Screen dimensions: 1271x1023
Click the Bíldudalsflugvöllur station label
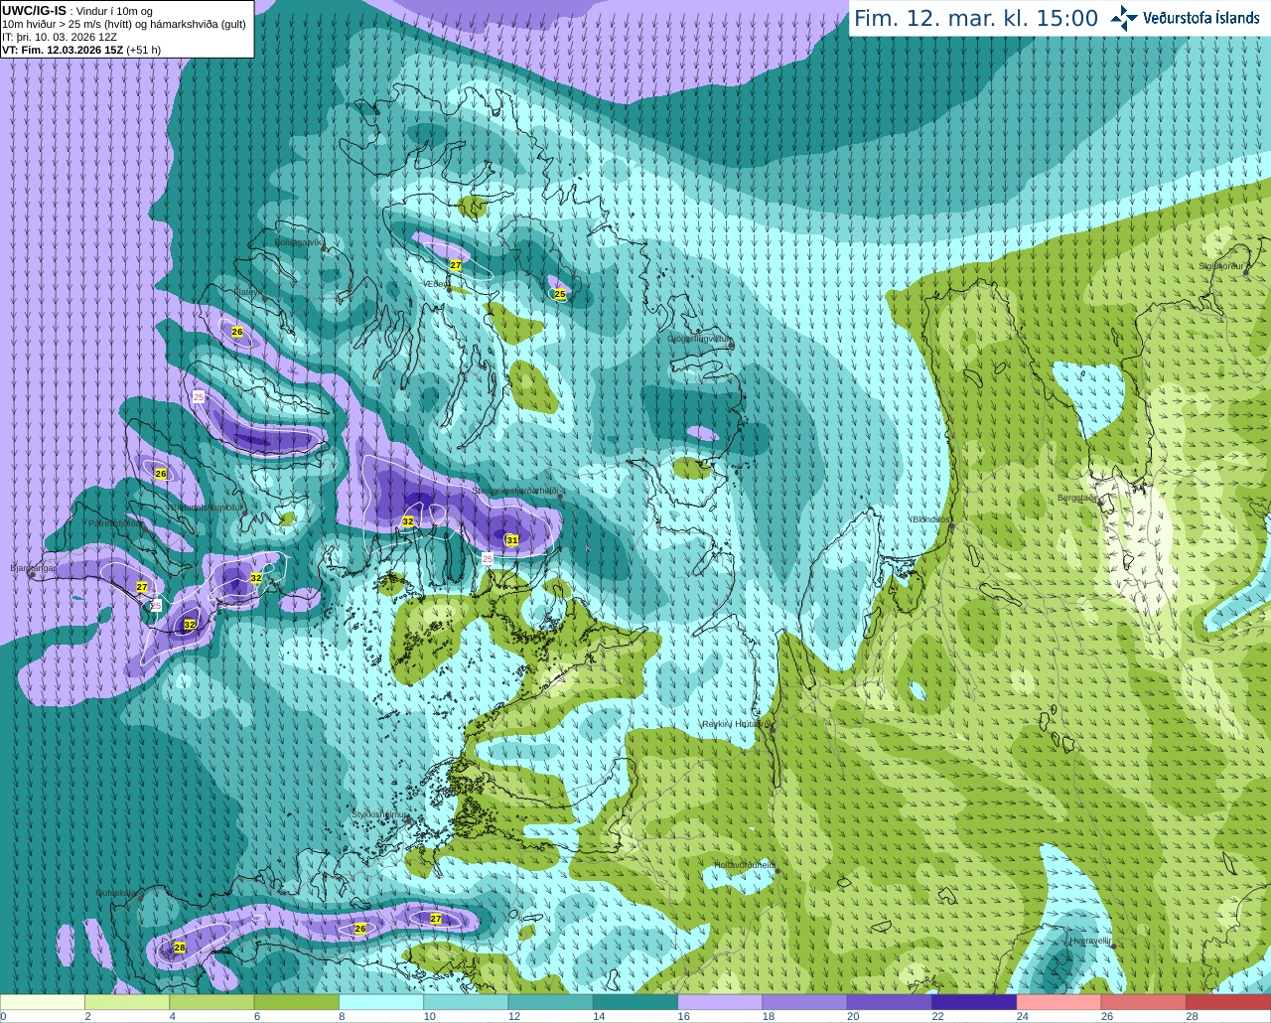[205, 507]
